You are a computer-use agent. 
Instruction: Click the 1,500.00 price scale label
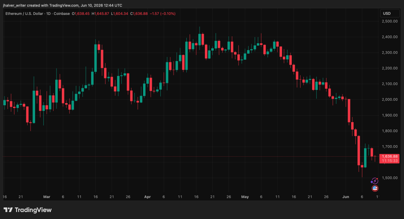pos(390,178)
